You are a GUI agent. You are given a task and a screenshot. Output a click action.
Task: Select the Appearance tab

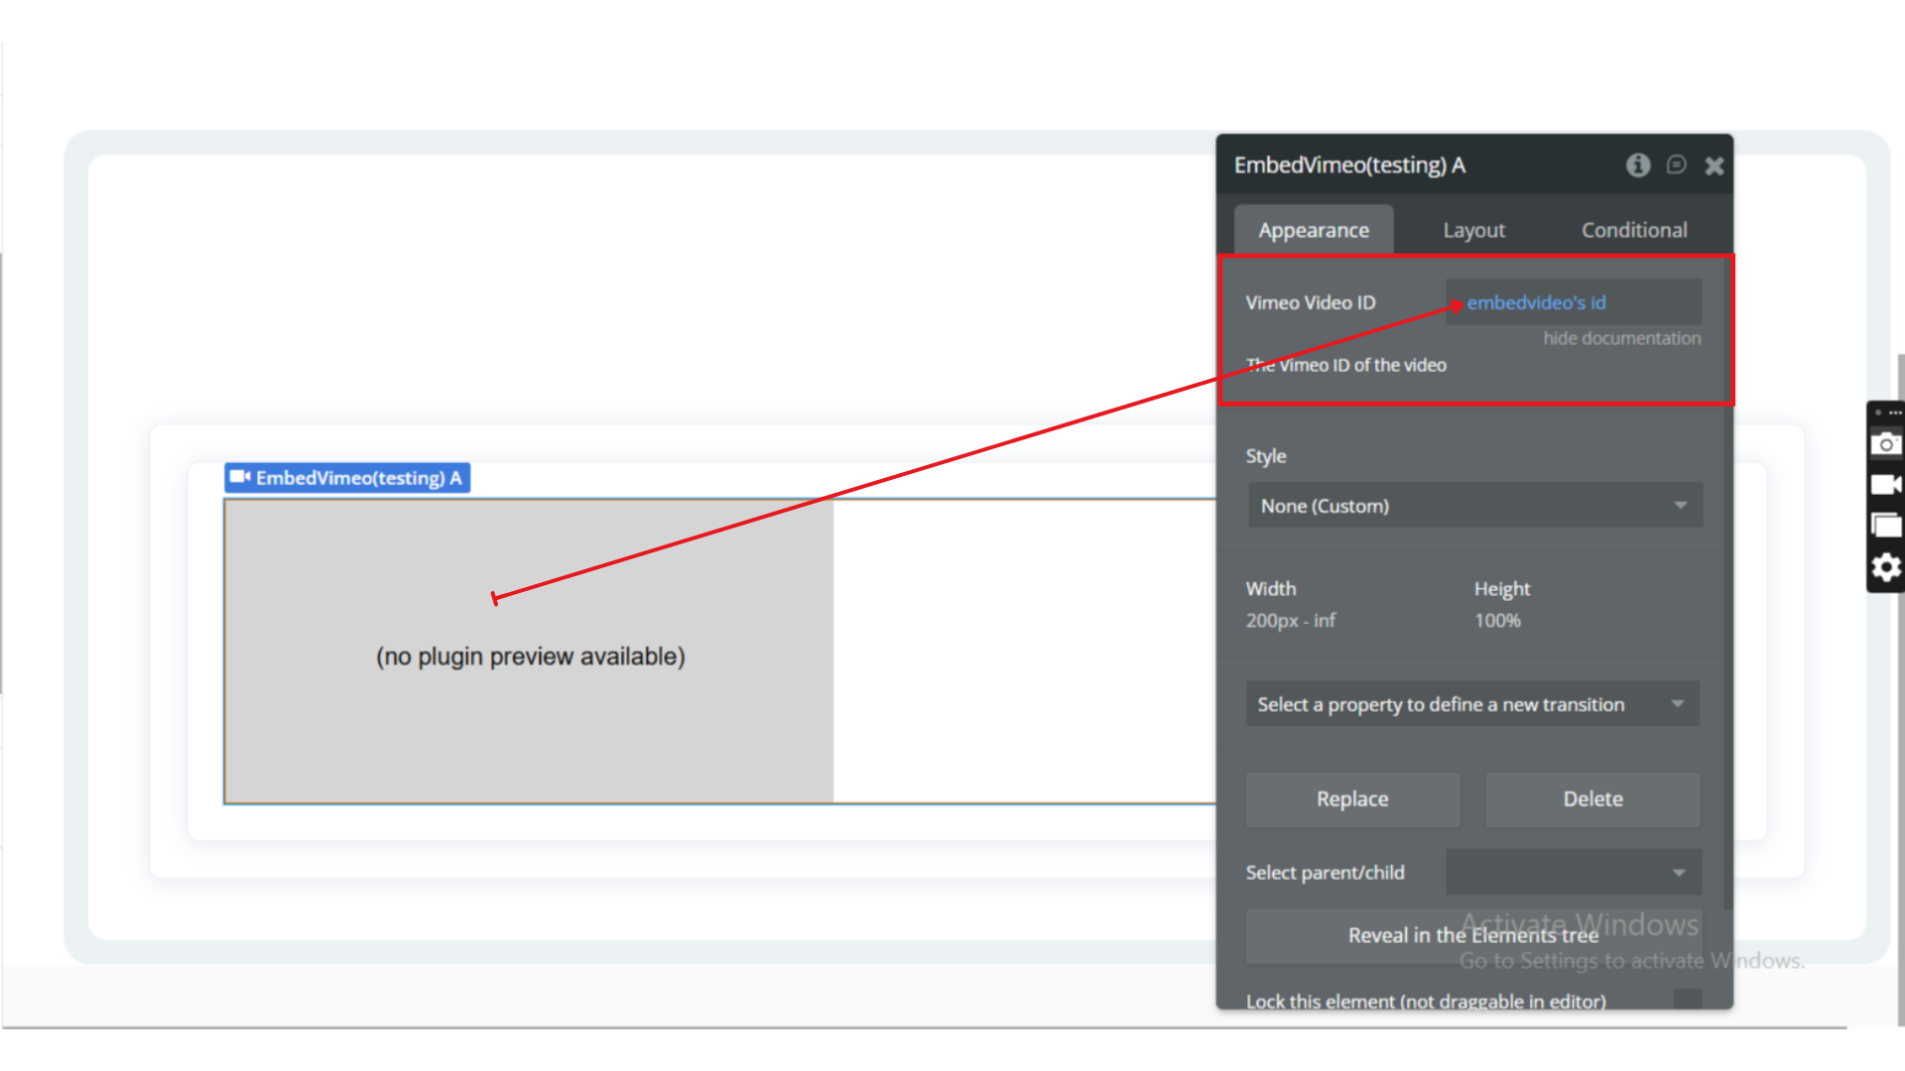pyautogui.click(x=1313, y=230)
